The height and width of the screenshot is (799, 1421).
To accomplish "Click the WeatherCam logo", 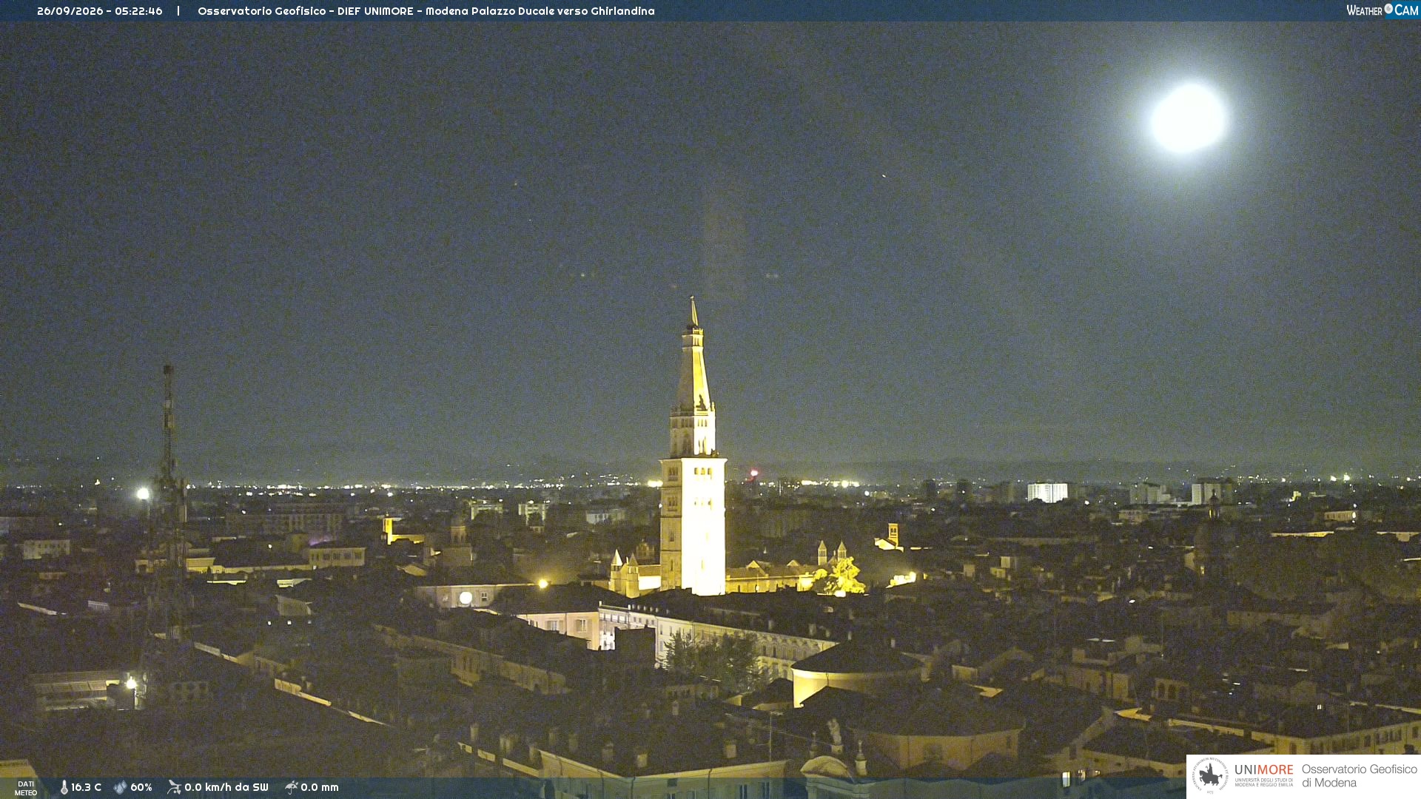I will tap(1382, 10).
